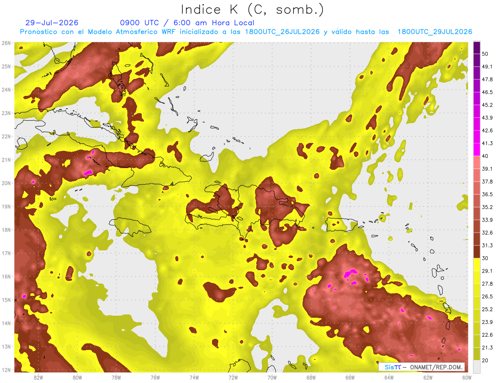Image resolution: width=496 pixels, height=383 pixels.
Task: Click the light gray legend swatch below 20
Action: pos(477,366)
